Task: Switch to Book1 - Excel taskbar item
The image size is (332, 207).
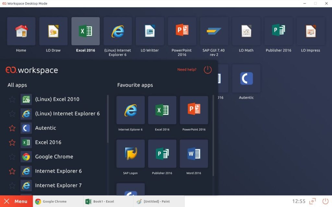Action: (108, 201)
